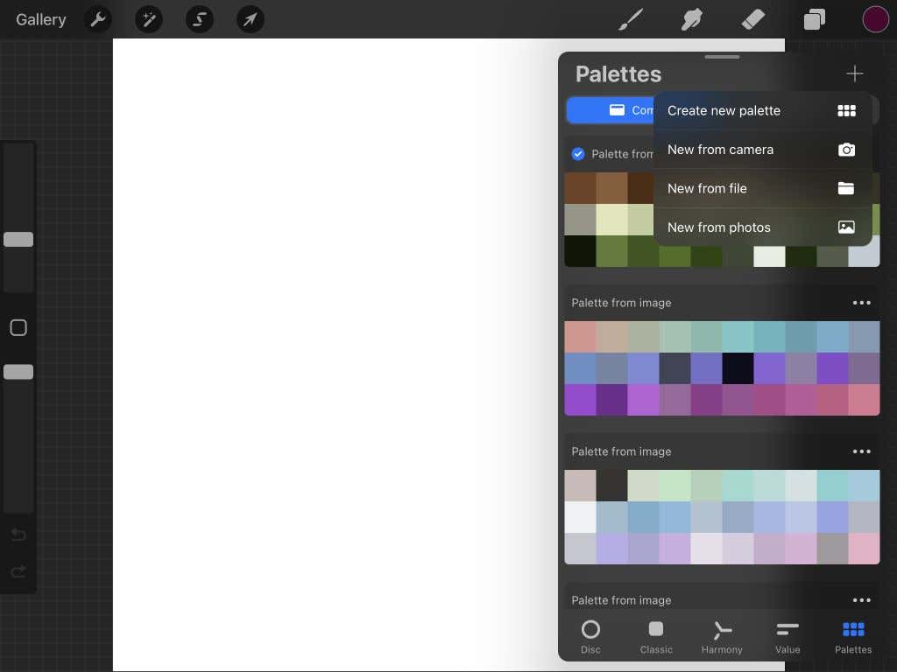The width and height of the screenshot is (897, 672).
Task: Select the Transform arrow tool
Action: pos(250,19)
